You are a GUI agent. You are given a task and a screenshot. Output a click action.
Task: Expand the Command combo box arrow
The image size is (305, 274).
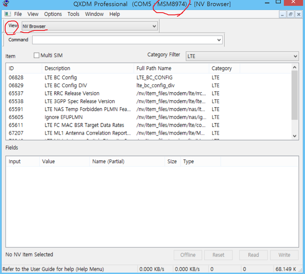pyautogui.click(x=219, y=40)
